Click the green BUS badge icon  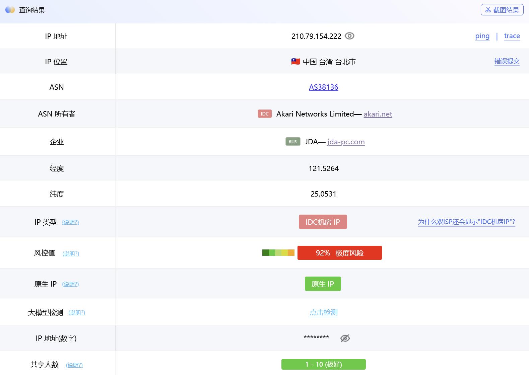tap(292, 142)
